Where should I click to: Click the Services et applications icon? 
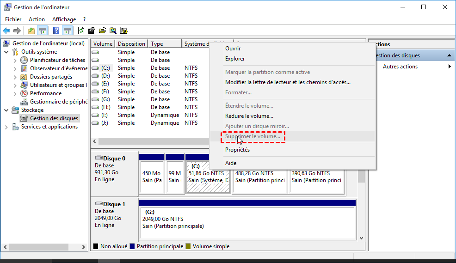tap(15, 127)
